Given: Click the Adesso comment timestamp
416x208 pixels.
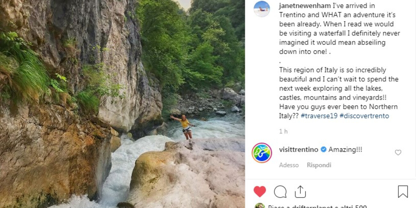Looking at the screenshot, I should (x=289, y=165).
